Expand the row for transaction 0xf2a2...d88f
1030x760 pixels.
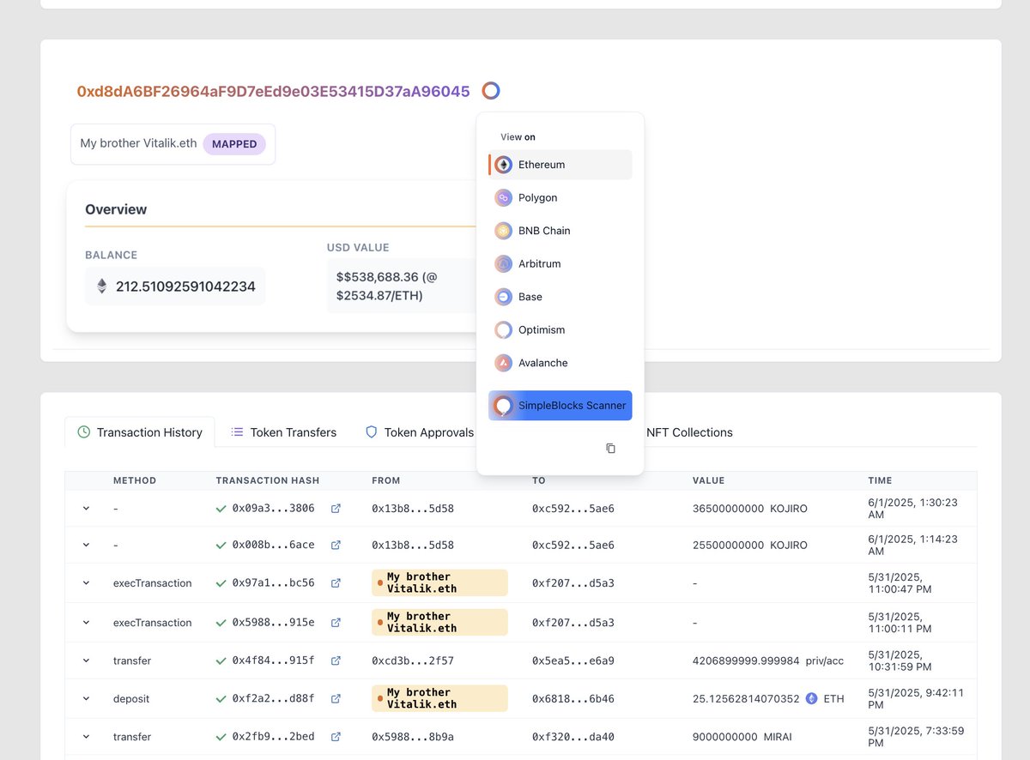click(86, 699)
